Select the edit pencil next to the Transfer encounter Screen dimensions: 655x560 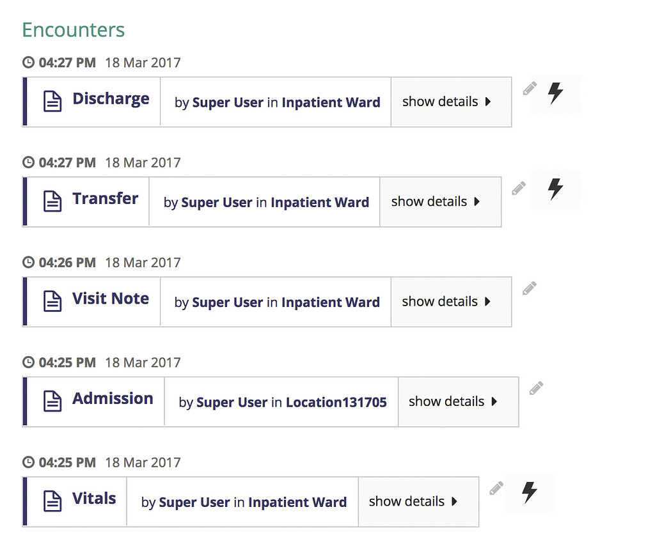518,187
